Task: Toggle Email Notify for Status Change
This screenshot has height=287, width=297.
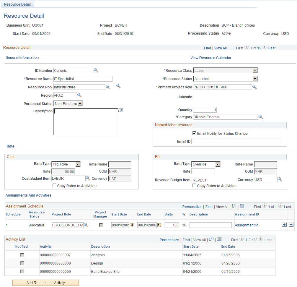Action: coord(195,133)
